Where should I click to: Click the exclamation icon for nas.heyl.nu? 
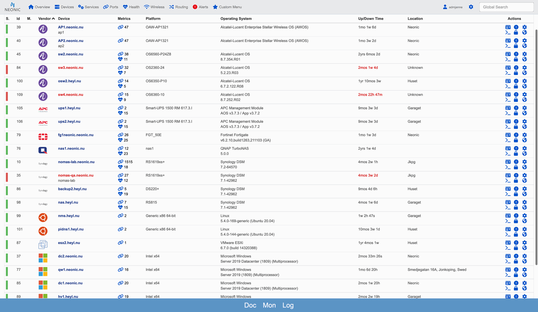pos(516,202)
